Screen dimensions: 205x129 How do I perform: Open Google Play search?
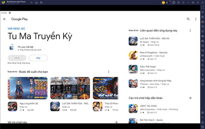coord(188,19)
